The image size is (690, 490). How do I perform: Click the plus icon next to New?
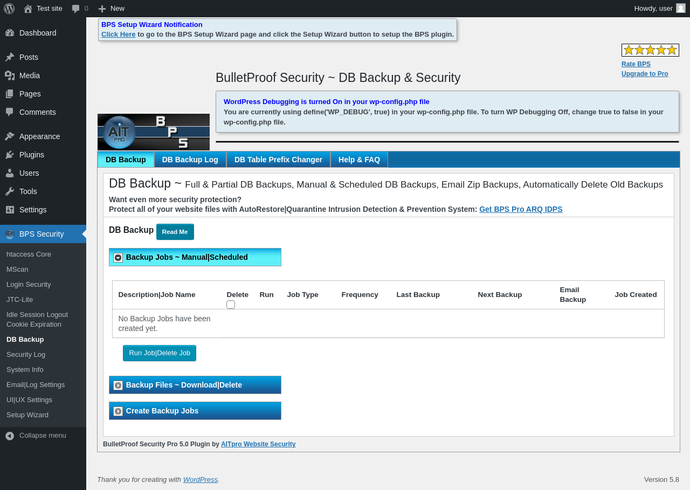[102, 9]
